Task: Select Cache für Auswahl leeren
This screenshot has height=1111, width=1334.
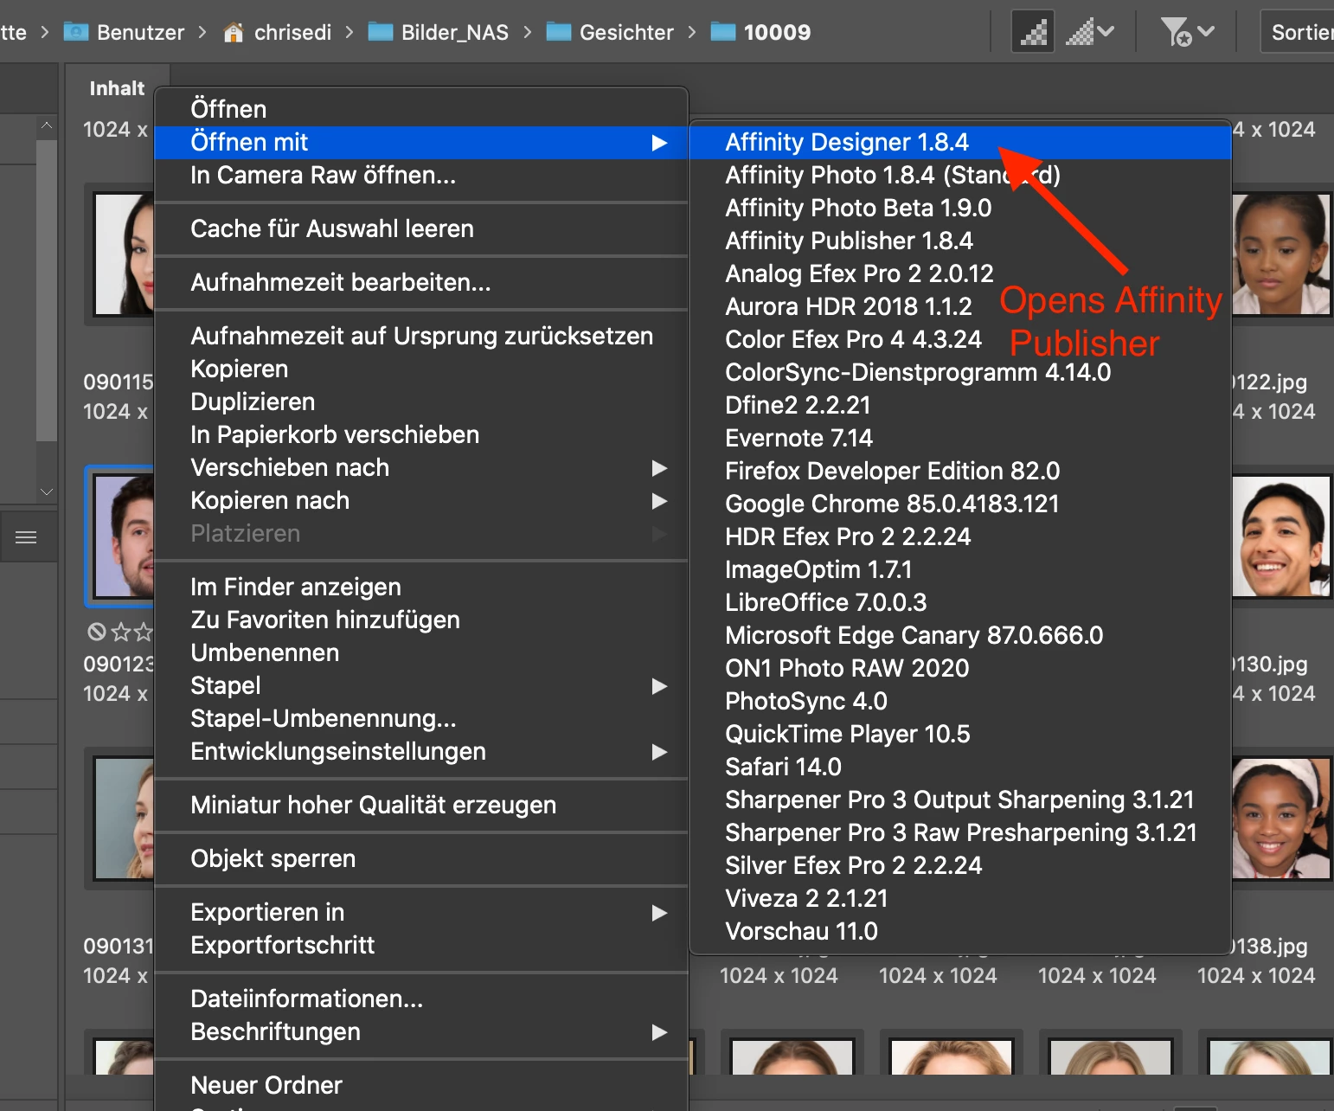Action: click(421, 228)
